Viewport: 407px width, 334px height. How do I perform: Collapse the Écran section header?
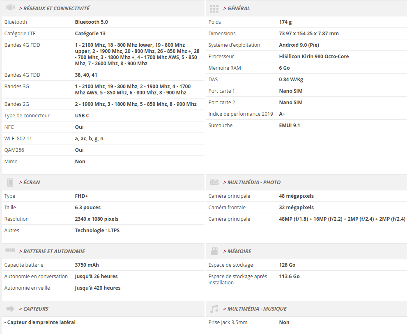click(32, 182)
